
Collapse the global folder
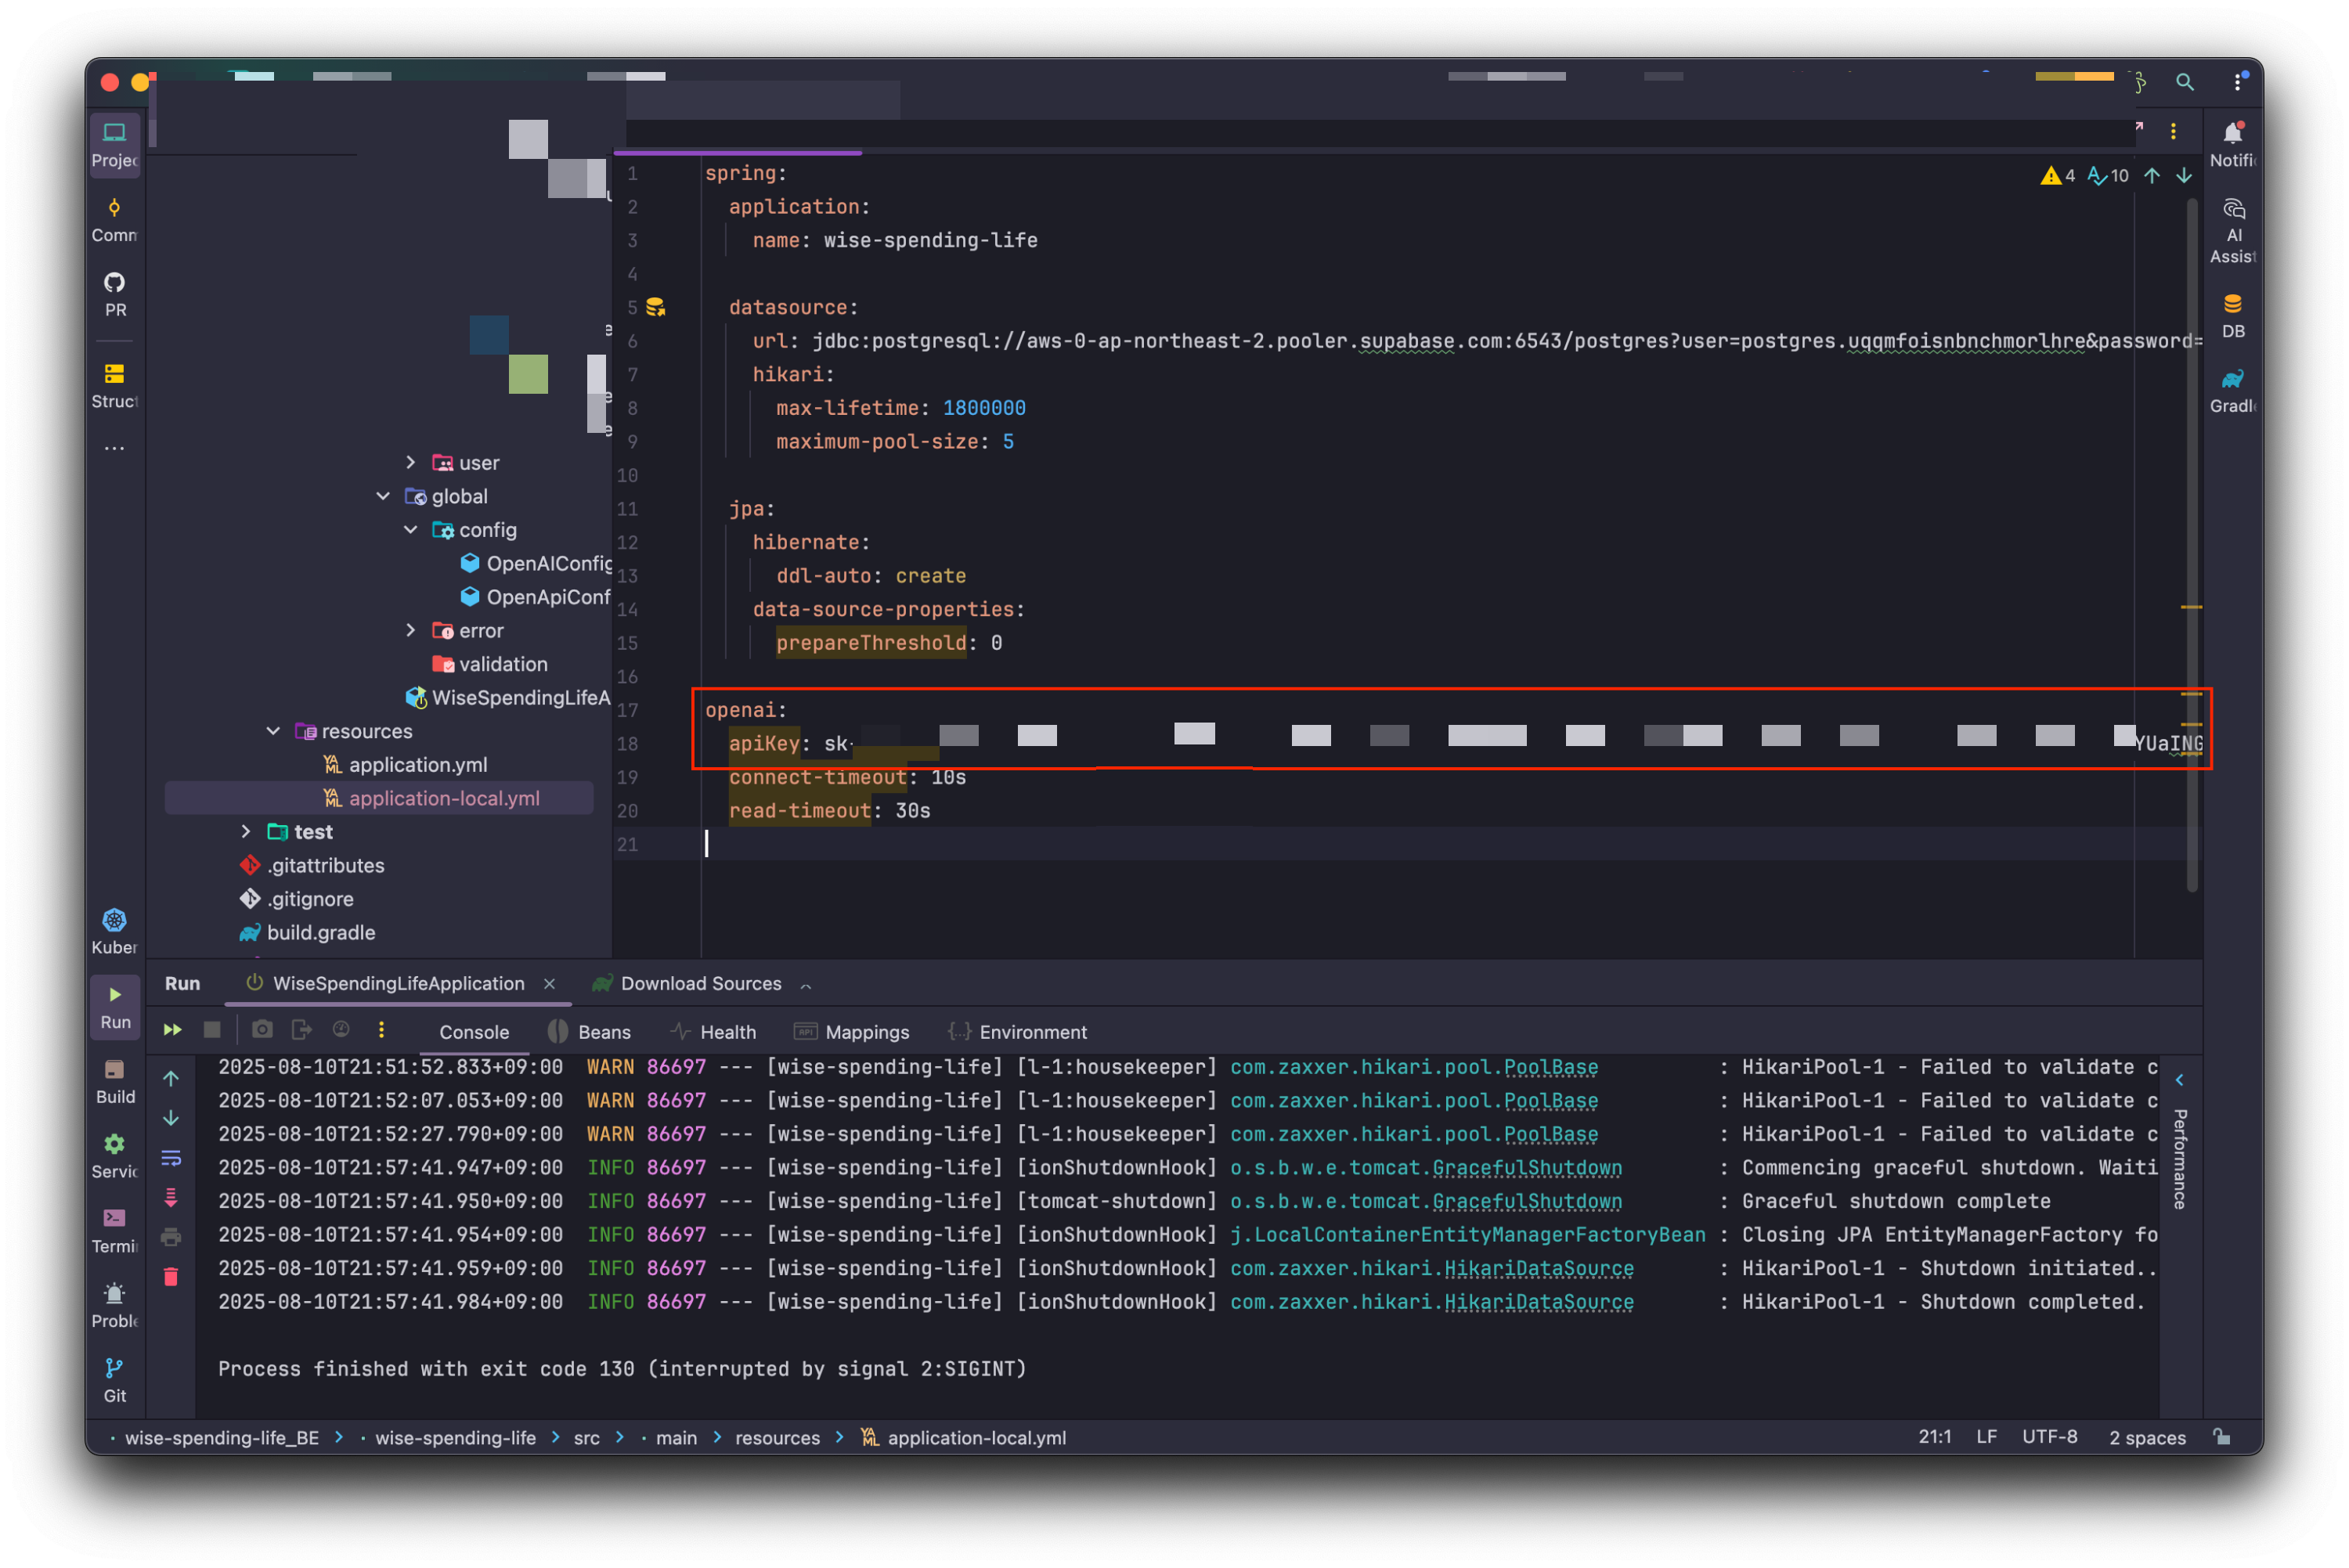(383, 496)
